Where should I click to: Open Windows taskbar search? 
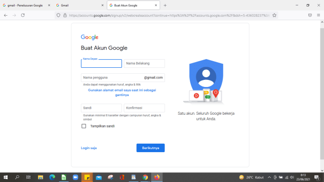[x=17, y=177]
